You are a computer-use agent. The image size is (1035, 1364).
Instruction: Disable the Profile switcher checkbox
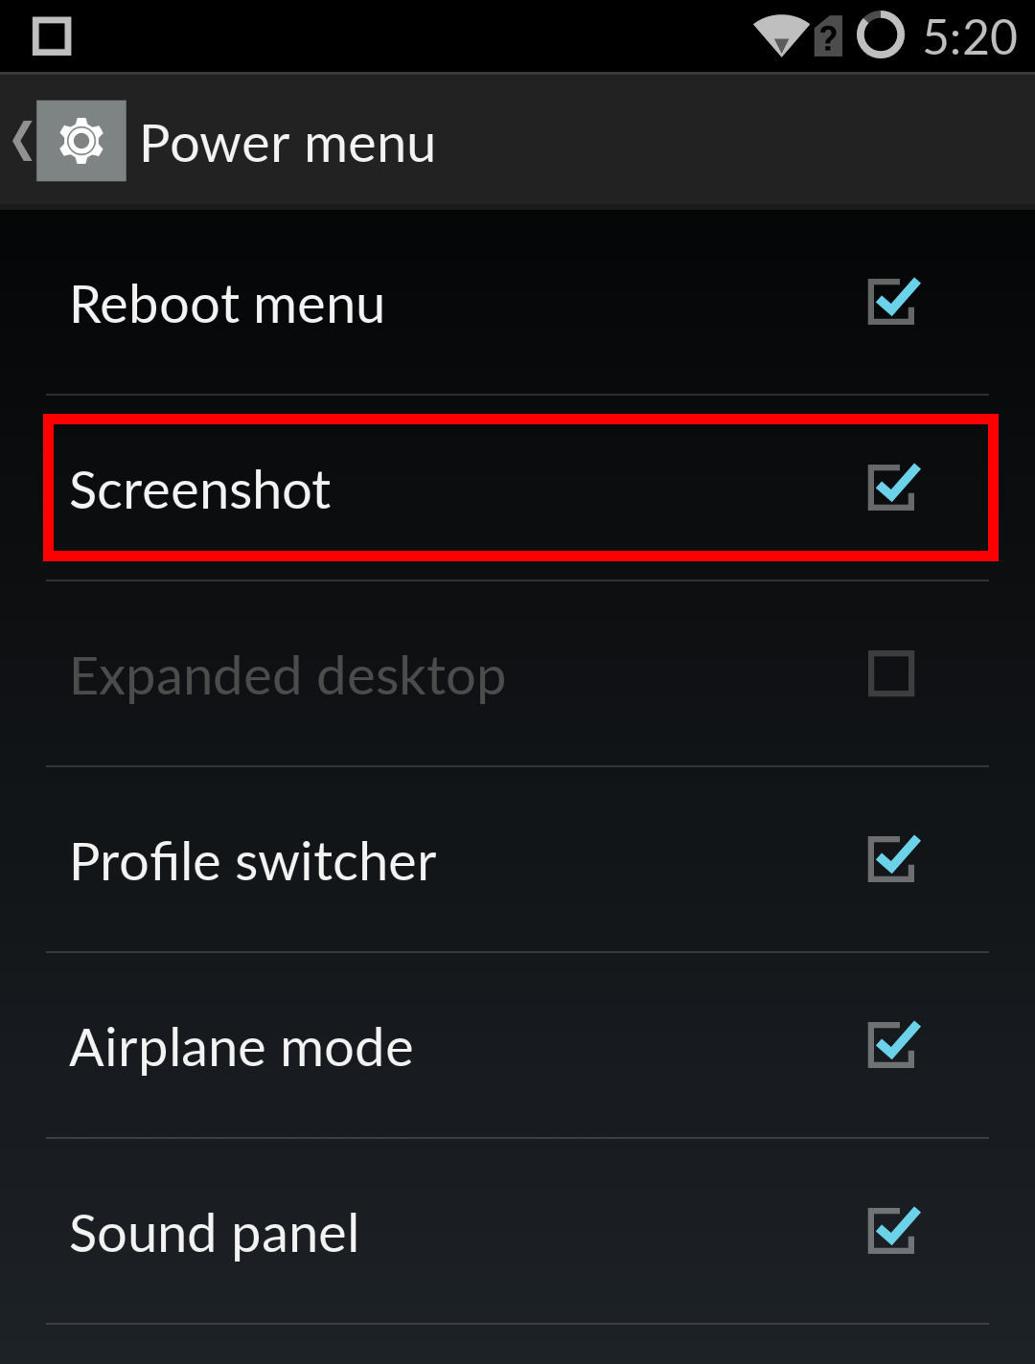pyautogui.click(x=893, y=859)
